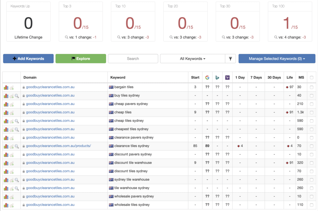Open the All Keywords dropdown

192,59
